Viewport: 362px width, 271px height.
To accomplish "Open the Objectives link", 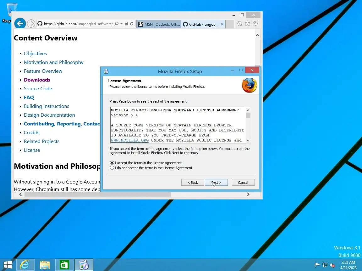I will pos(35,53).
